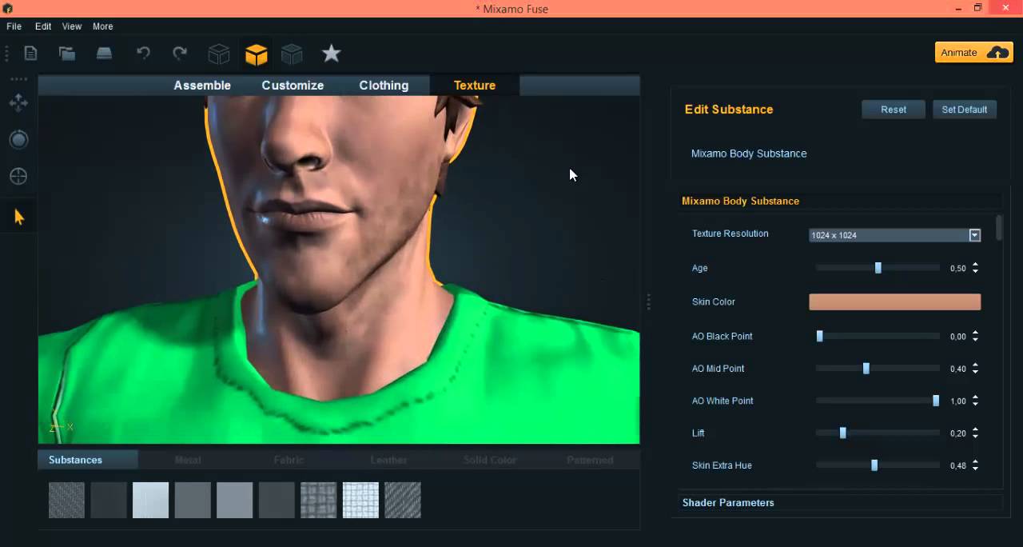This screenshot has width=1023, height=547.
Task: Collapse the Mixamo Body Substance section header
Action: pyautogui.click(x=839, y=201)
